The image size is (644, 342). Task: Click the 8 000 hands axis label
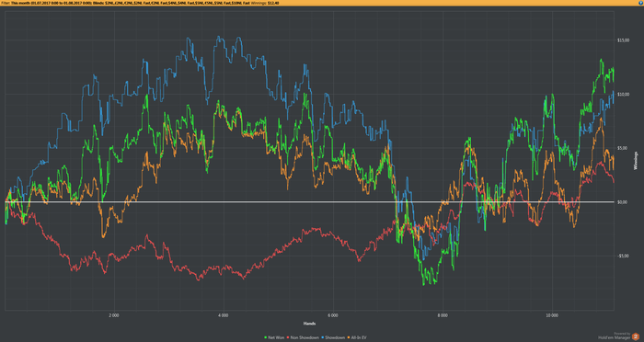(x=443, y=315)
